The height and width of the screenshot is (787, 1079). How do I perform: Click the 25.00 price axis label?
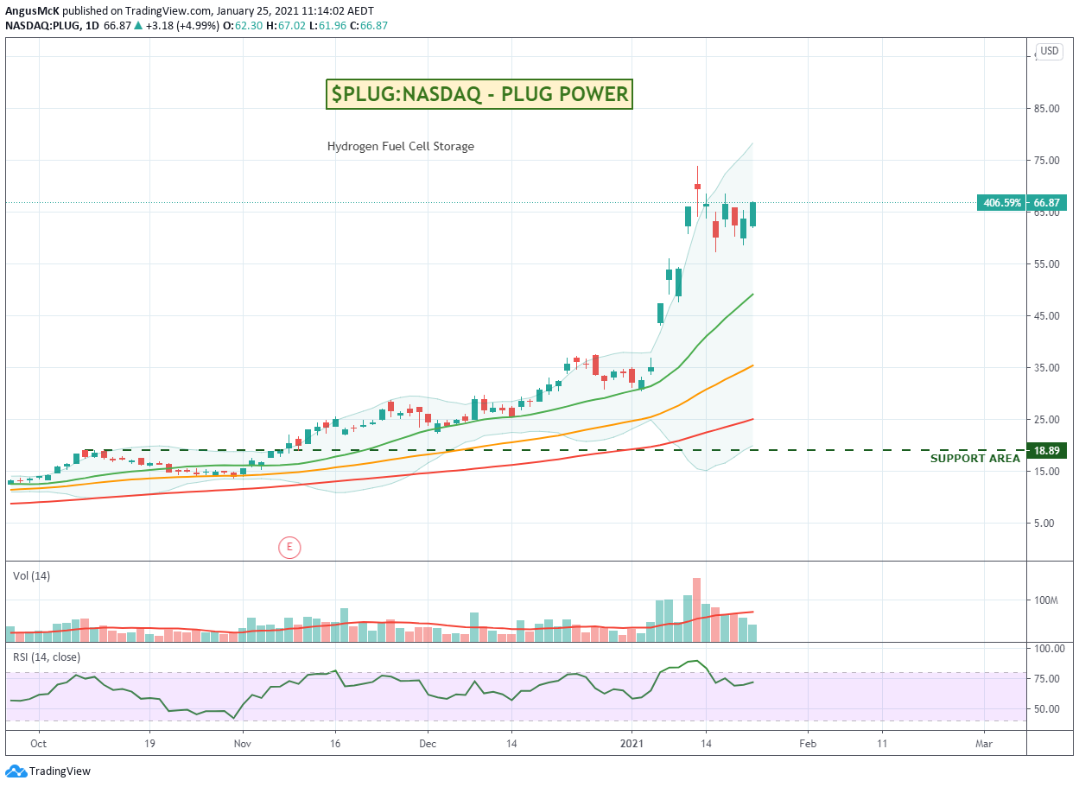(1046, 420)
